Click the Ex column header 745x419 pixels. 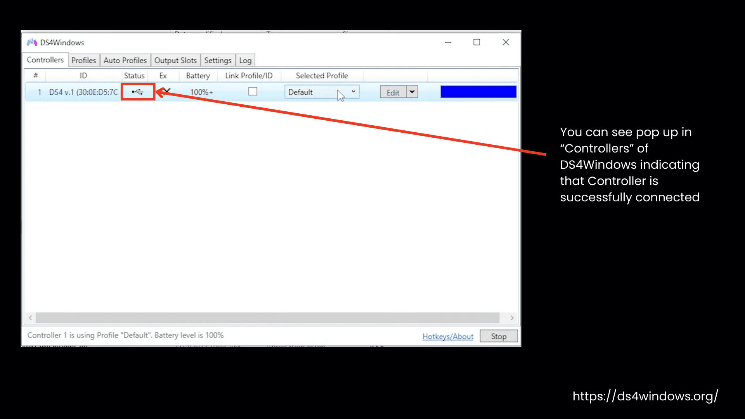163,76
